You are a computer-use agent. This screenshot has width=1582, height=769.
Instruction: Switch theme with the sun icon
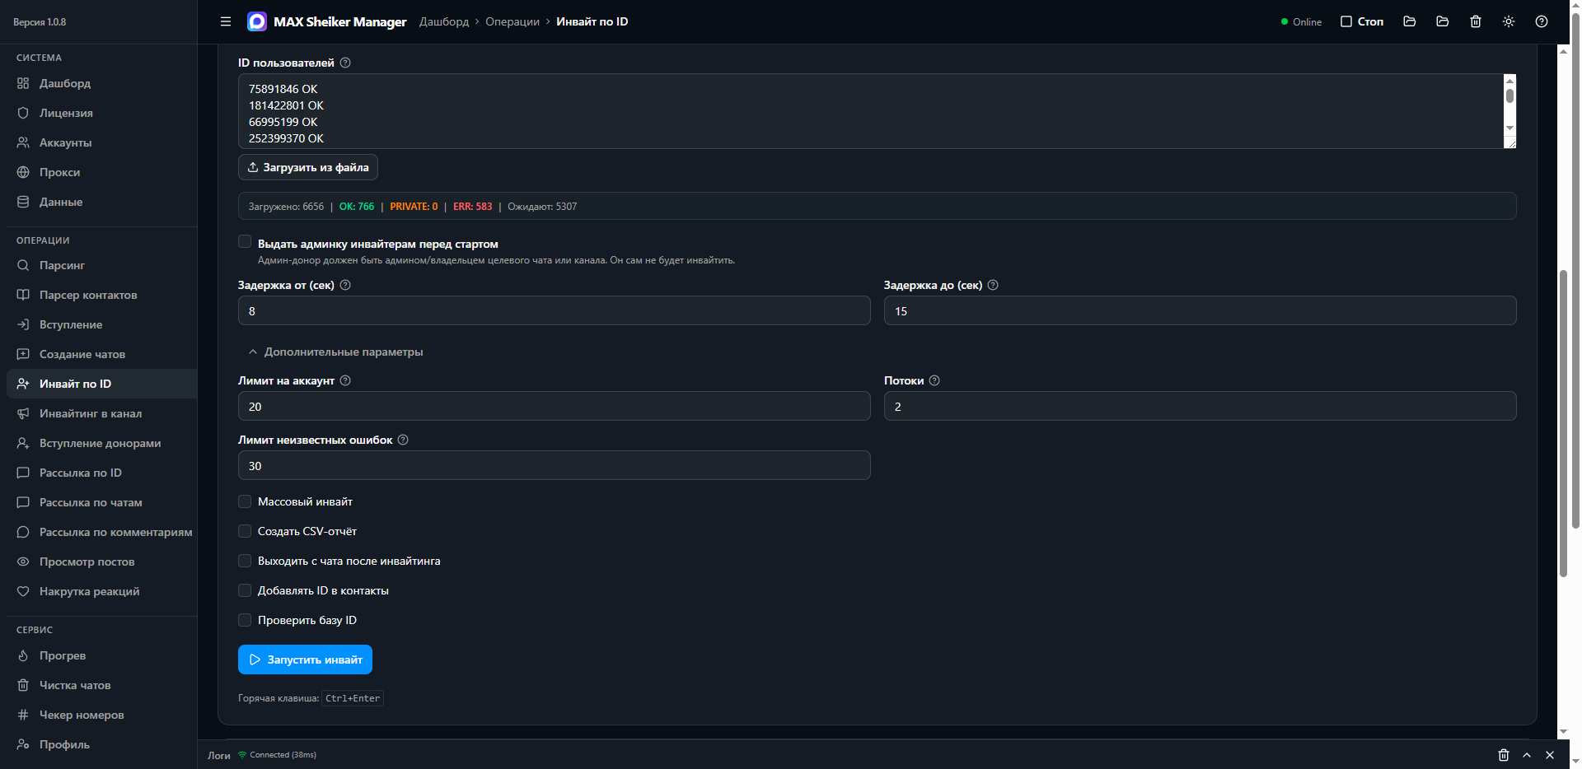(x=1509, y=21)
